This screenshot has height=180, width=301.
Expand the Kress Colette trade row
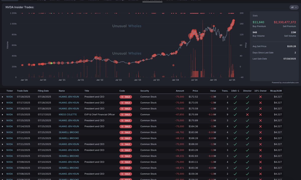(3, 115)
